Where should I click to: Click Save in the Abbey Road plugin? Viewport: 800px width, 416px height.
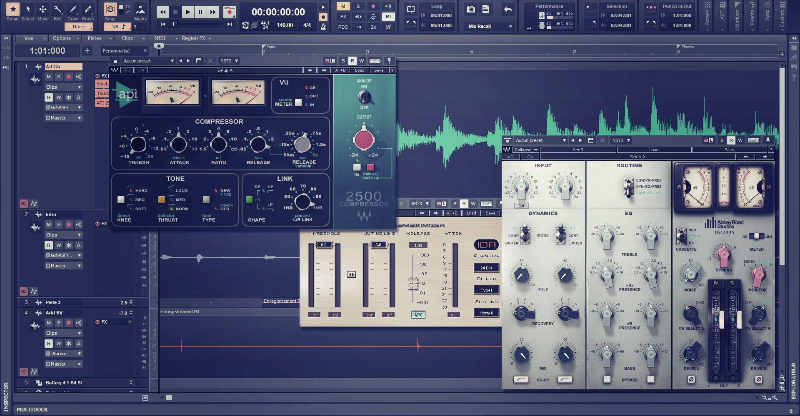[729, 150]
